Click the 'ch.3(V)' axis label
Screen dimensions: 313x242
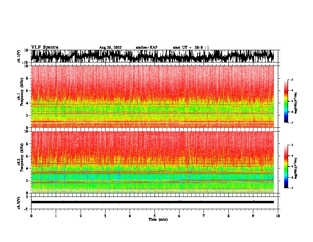pos(19,203)
